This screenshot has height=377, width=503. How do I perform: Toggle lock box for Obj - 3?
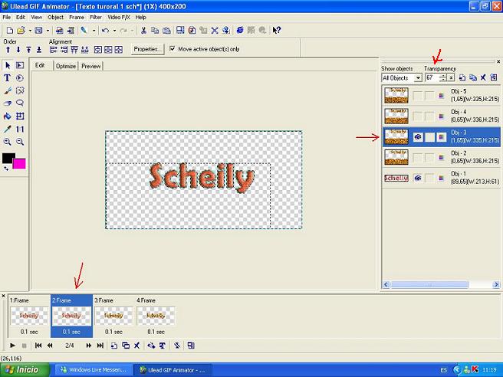pos(429,137)
